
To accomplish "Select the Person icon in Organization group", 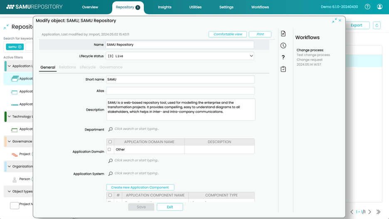I will [15, 180].
